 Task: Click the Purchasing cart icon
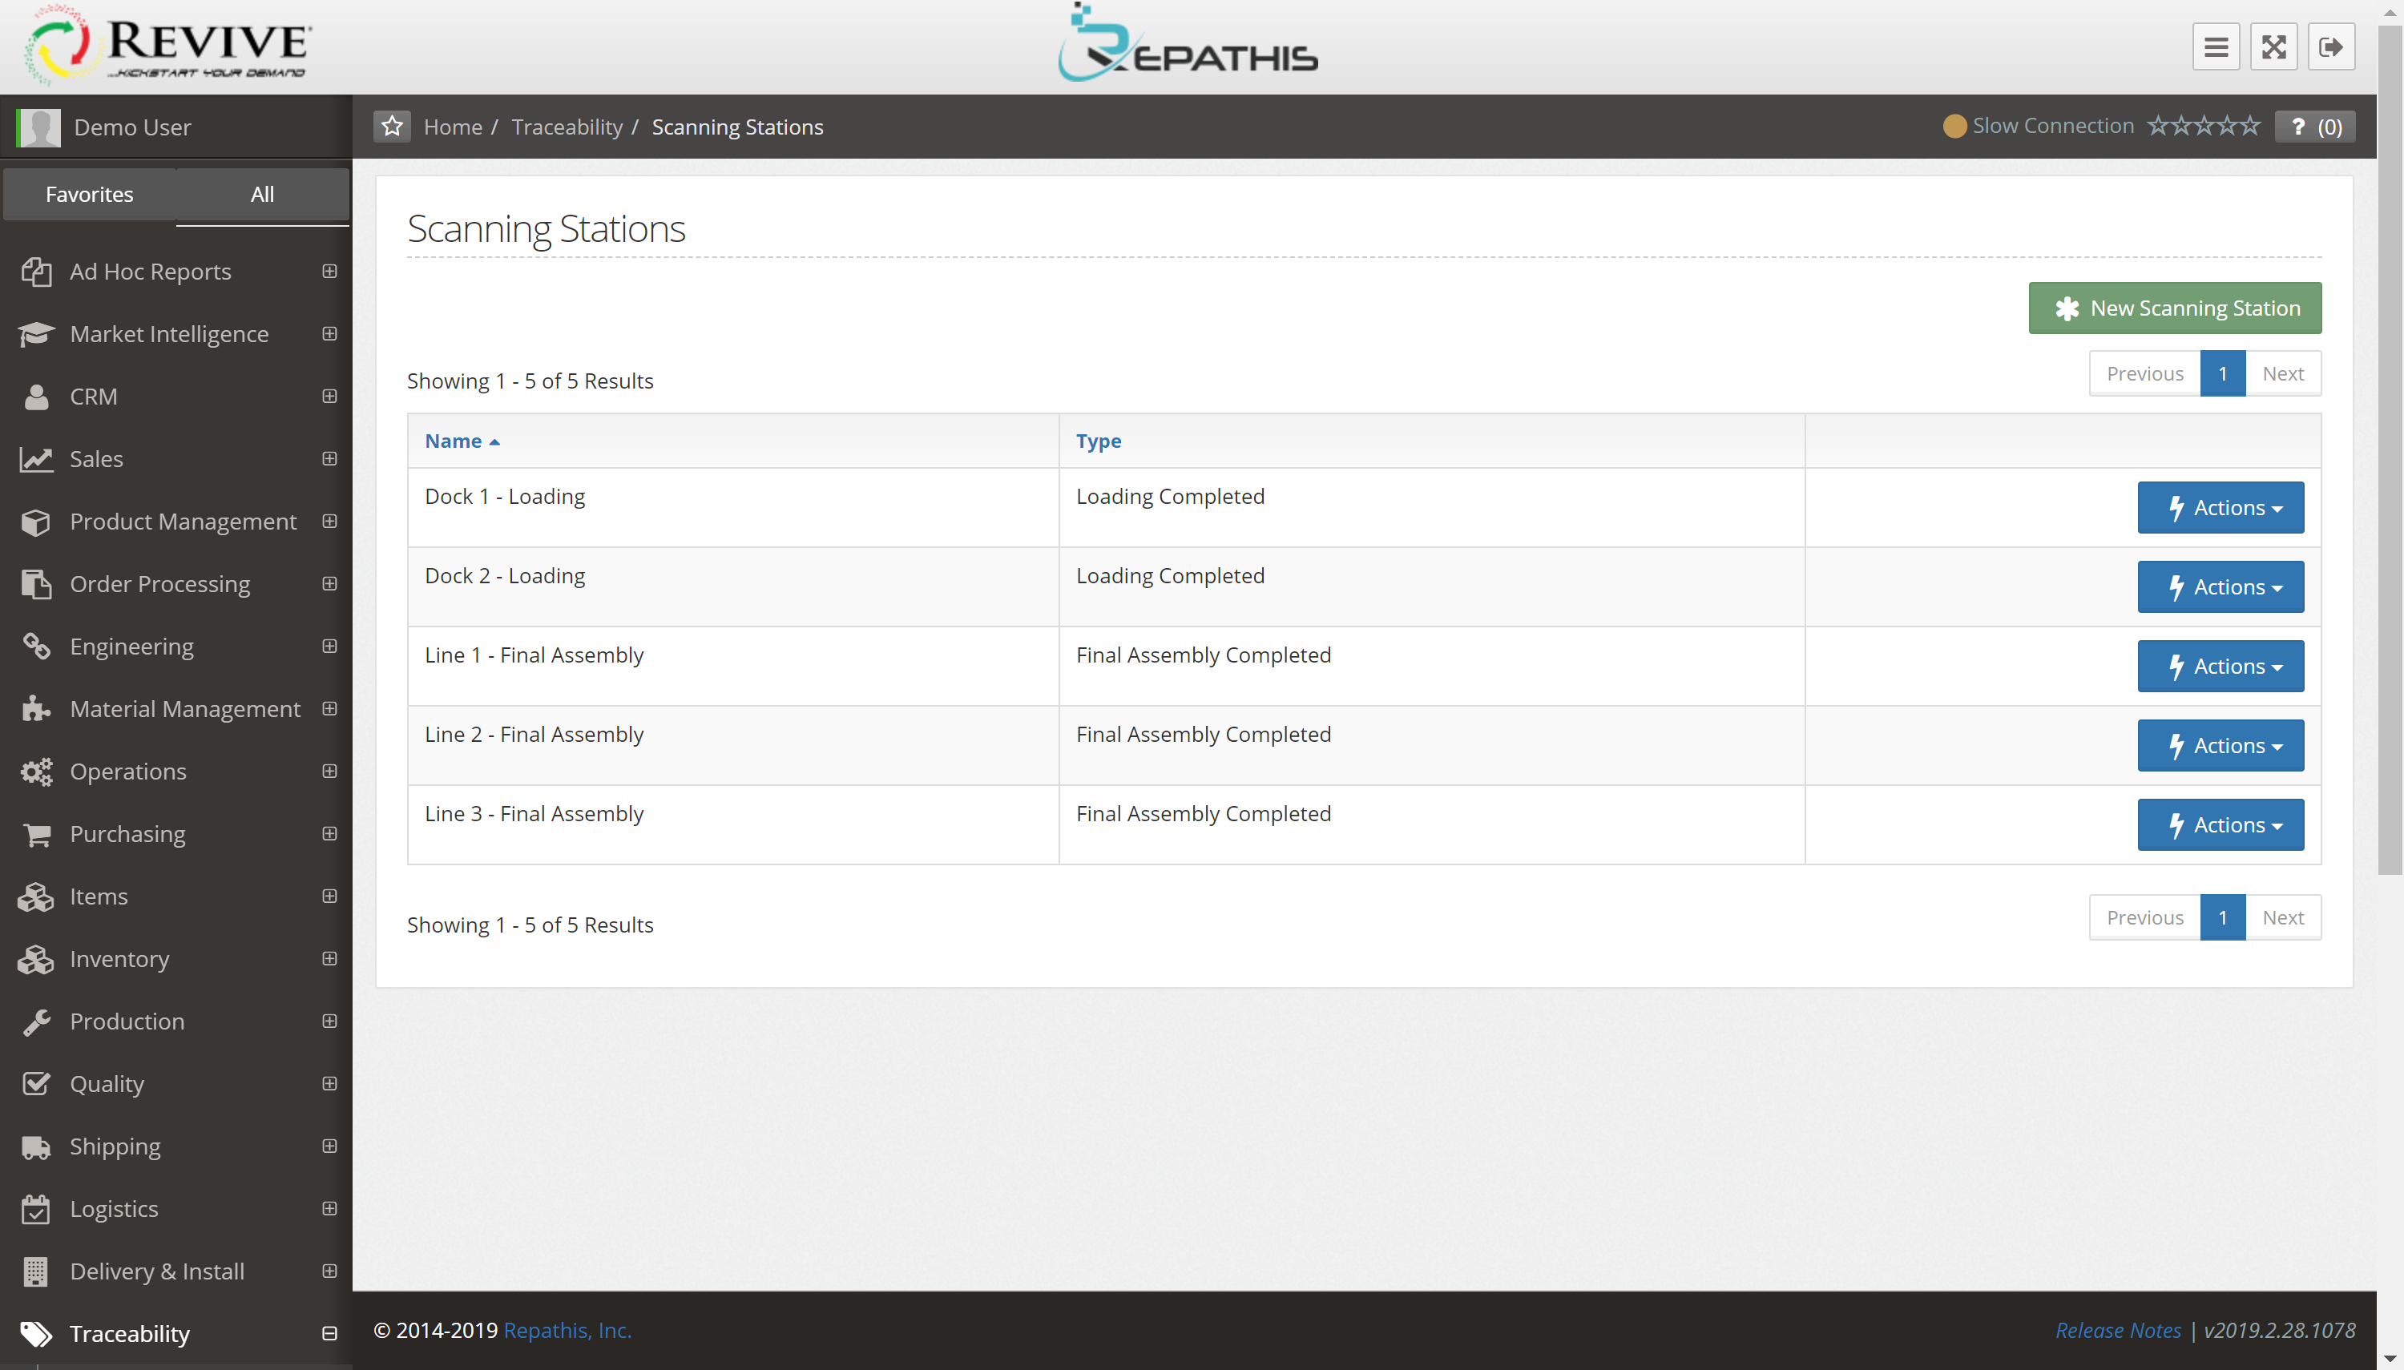(x=36, y=834)
